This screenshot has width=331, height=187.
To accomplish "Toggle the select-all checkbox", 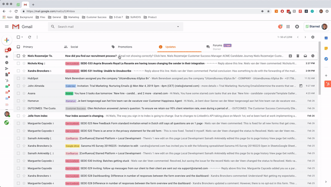I will click(x=18, y=37).
